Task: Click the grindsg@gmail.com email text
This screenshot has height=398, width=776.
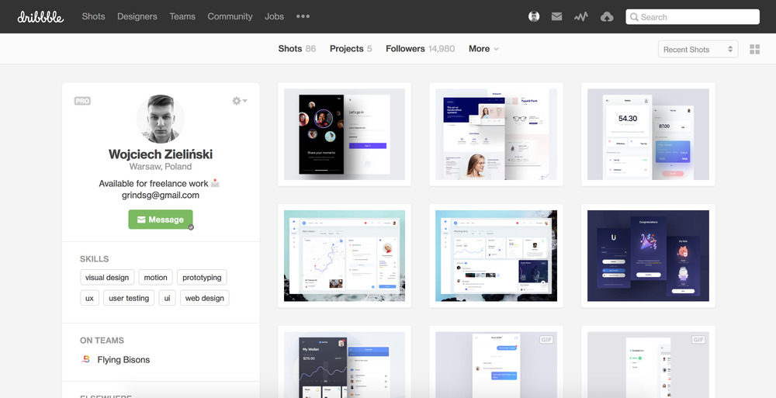Action: (161, 195)
